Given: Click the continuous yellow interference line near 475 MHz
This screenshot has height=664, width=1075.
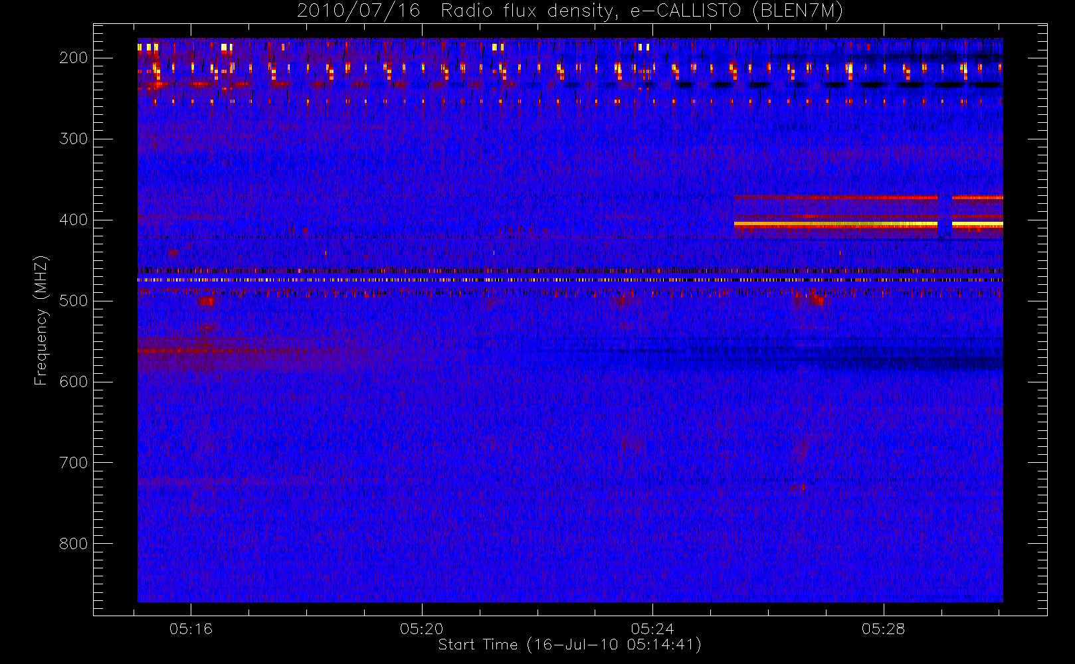Looking at the screenshot, I should point(570,280).
